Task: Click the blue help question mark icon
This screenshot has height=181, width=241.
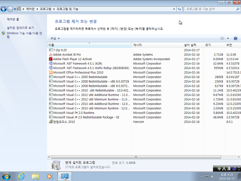Action: (x=235, y=38)
